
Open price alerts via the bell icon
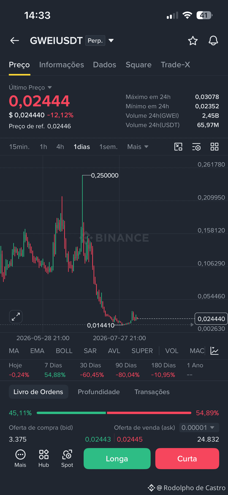pos(213,41)
